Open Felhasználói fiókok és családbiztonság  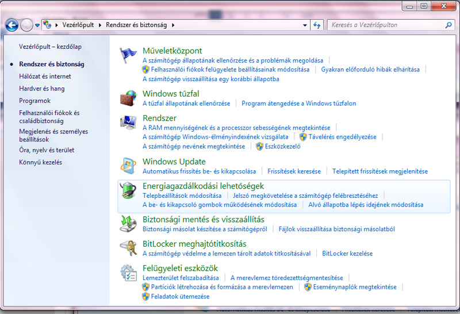click(49, 117)
